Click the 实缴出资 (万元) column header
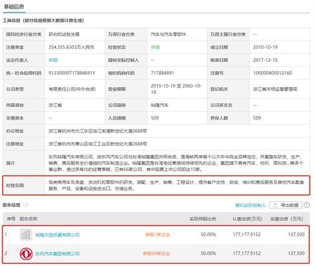The height and width of the screenshot is (266, 315). click(287, 219)
